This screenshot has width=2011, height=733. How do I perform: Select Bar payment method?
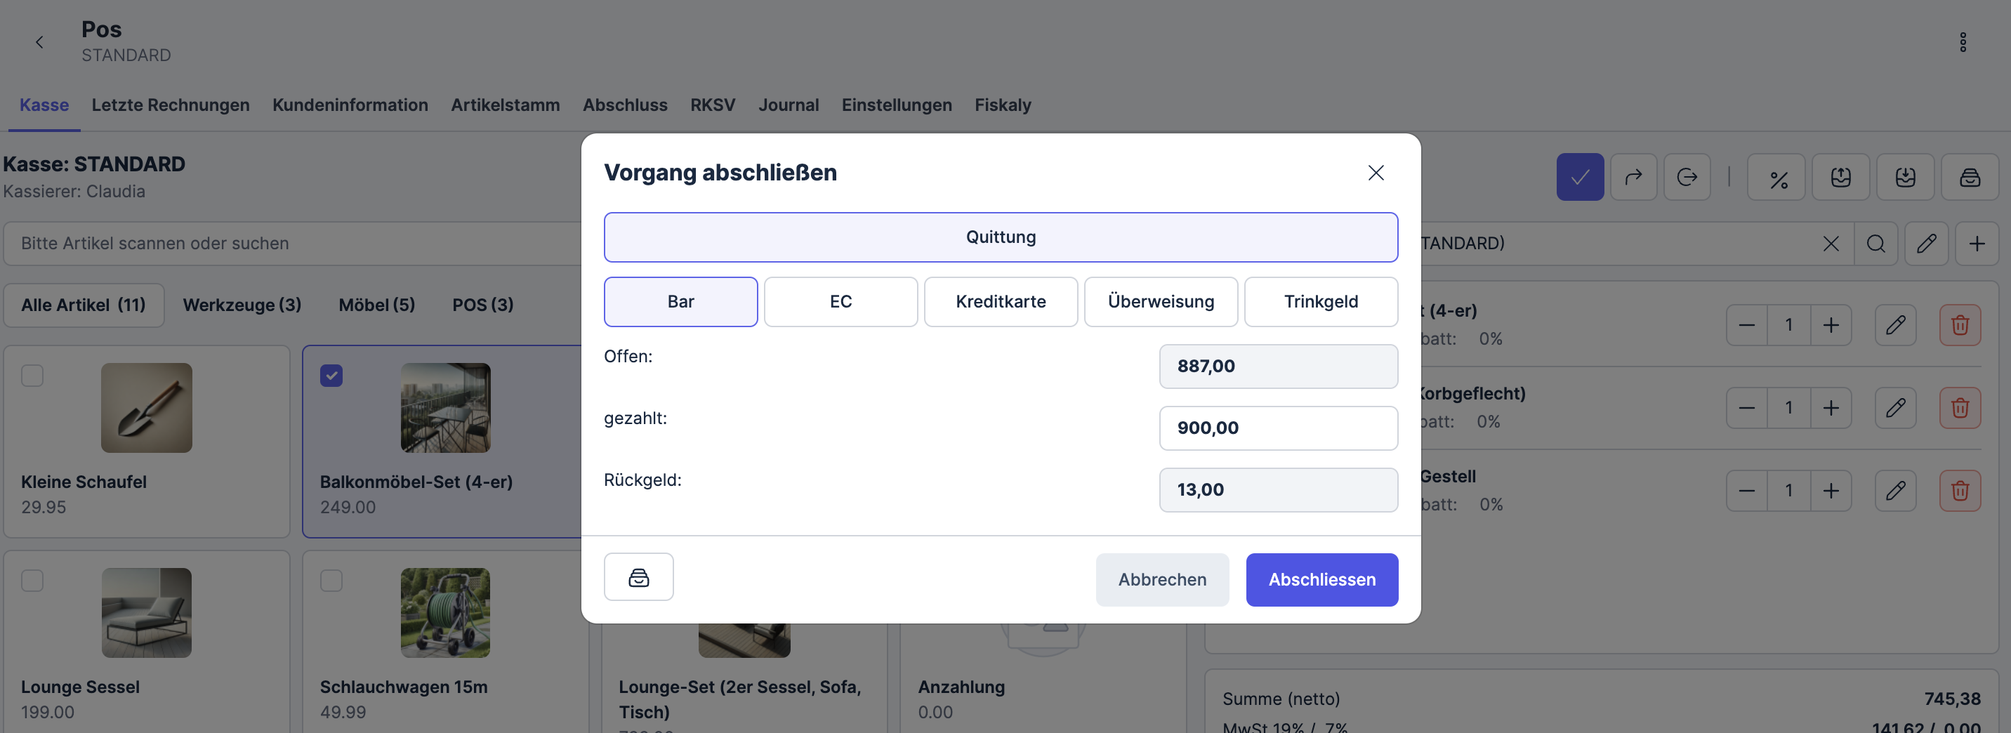point(680,302)
